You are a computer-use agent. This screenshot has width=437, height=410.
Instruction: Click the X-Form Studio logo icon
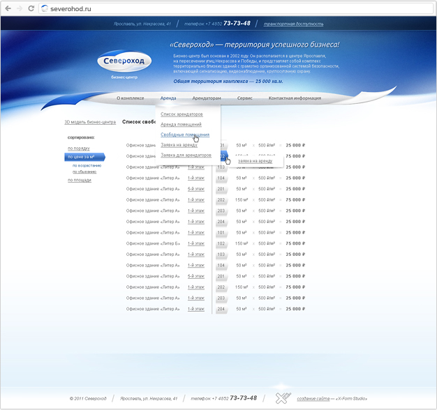pyautogui.click(x=283, y=398)
